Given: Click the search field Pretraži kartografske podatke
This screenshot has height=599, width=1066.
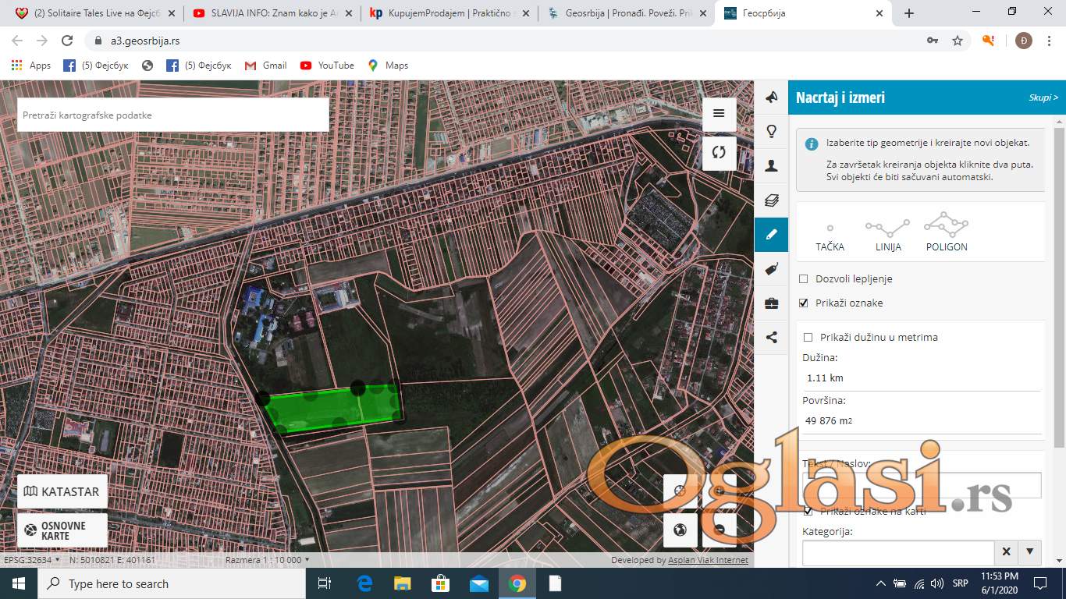Looking at the screenshot, I should (172, 115).
